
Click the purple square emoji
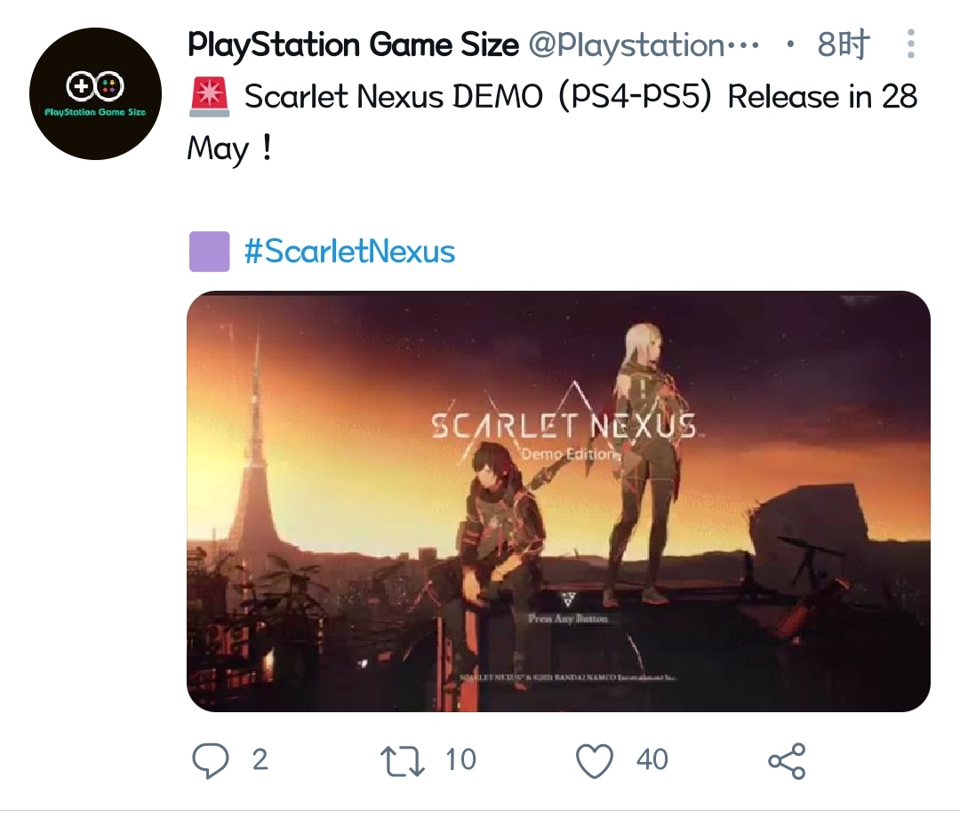(210, 252)
